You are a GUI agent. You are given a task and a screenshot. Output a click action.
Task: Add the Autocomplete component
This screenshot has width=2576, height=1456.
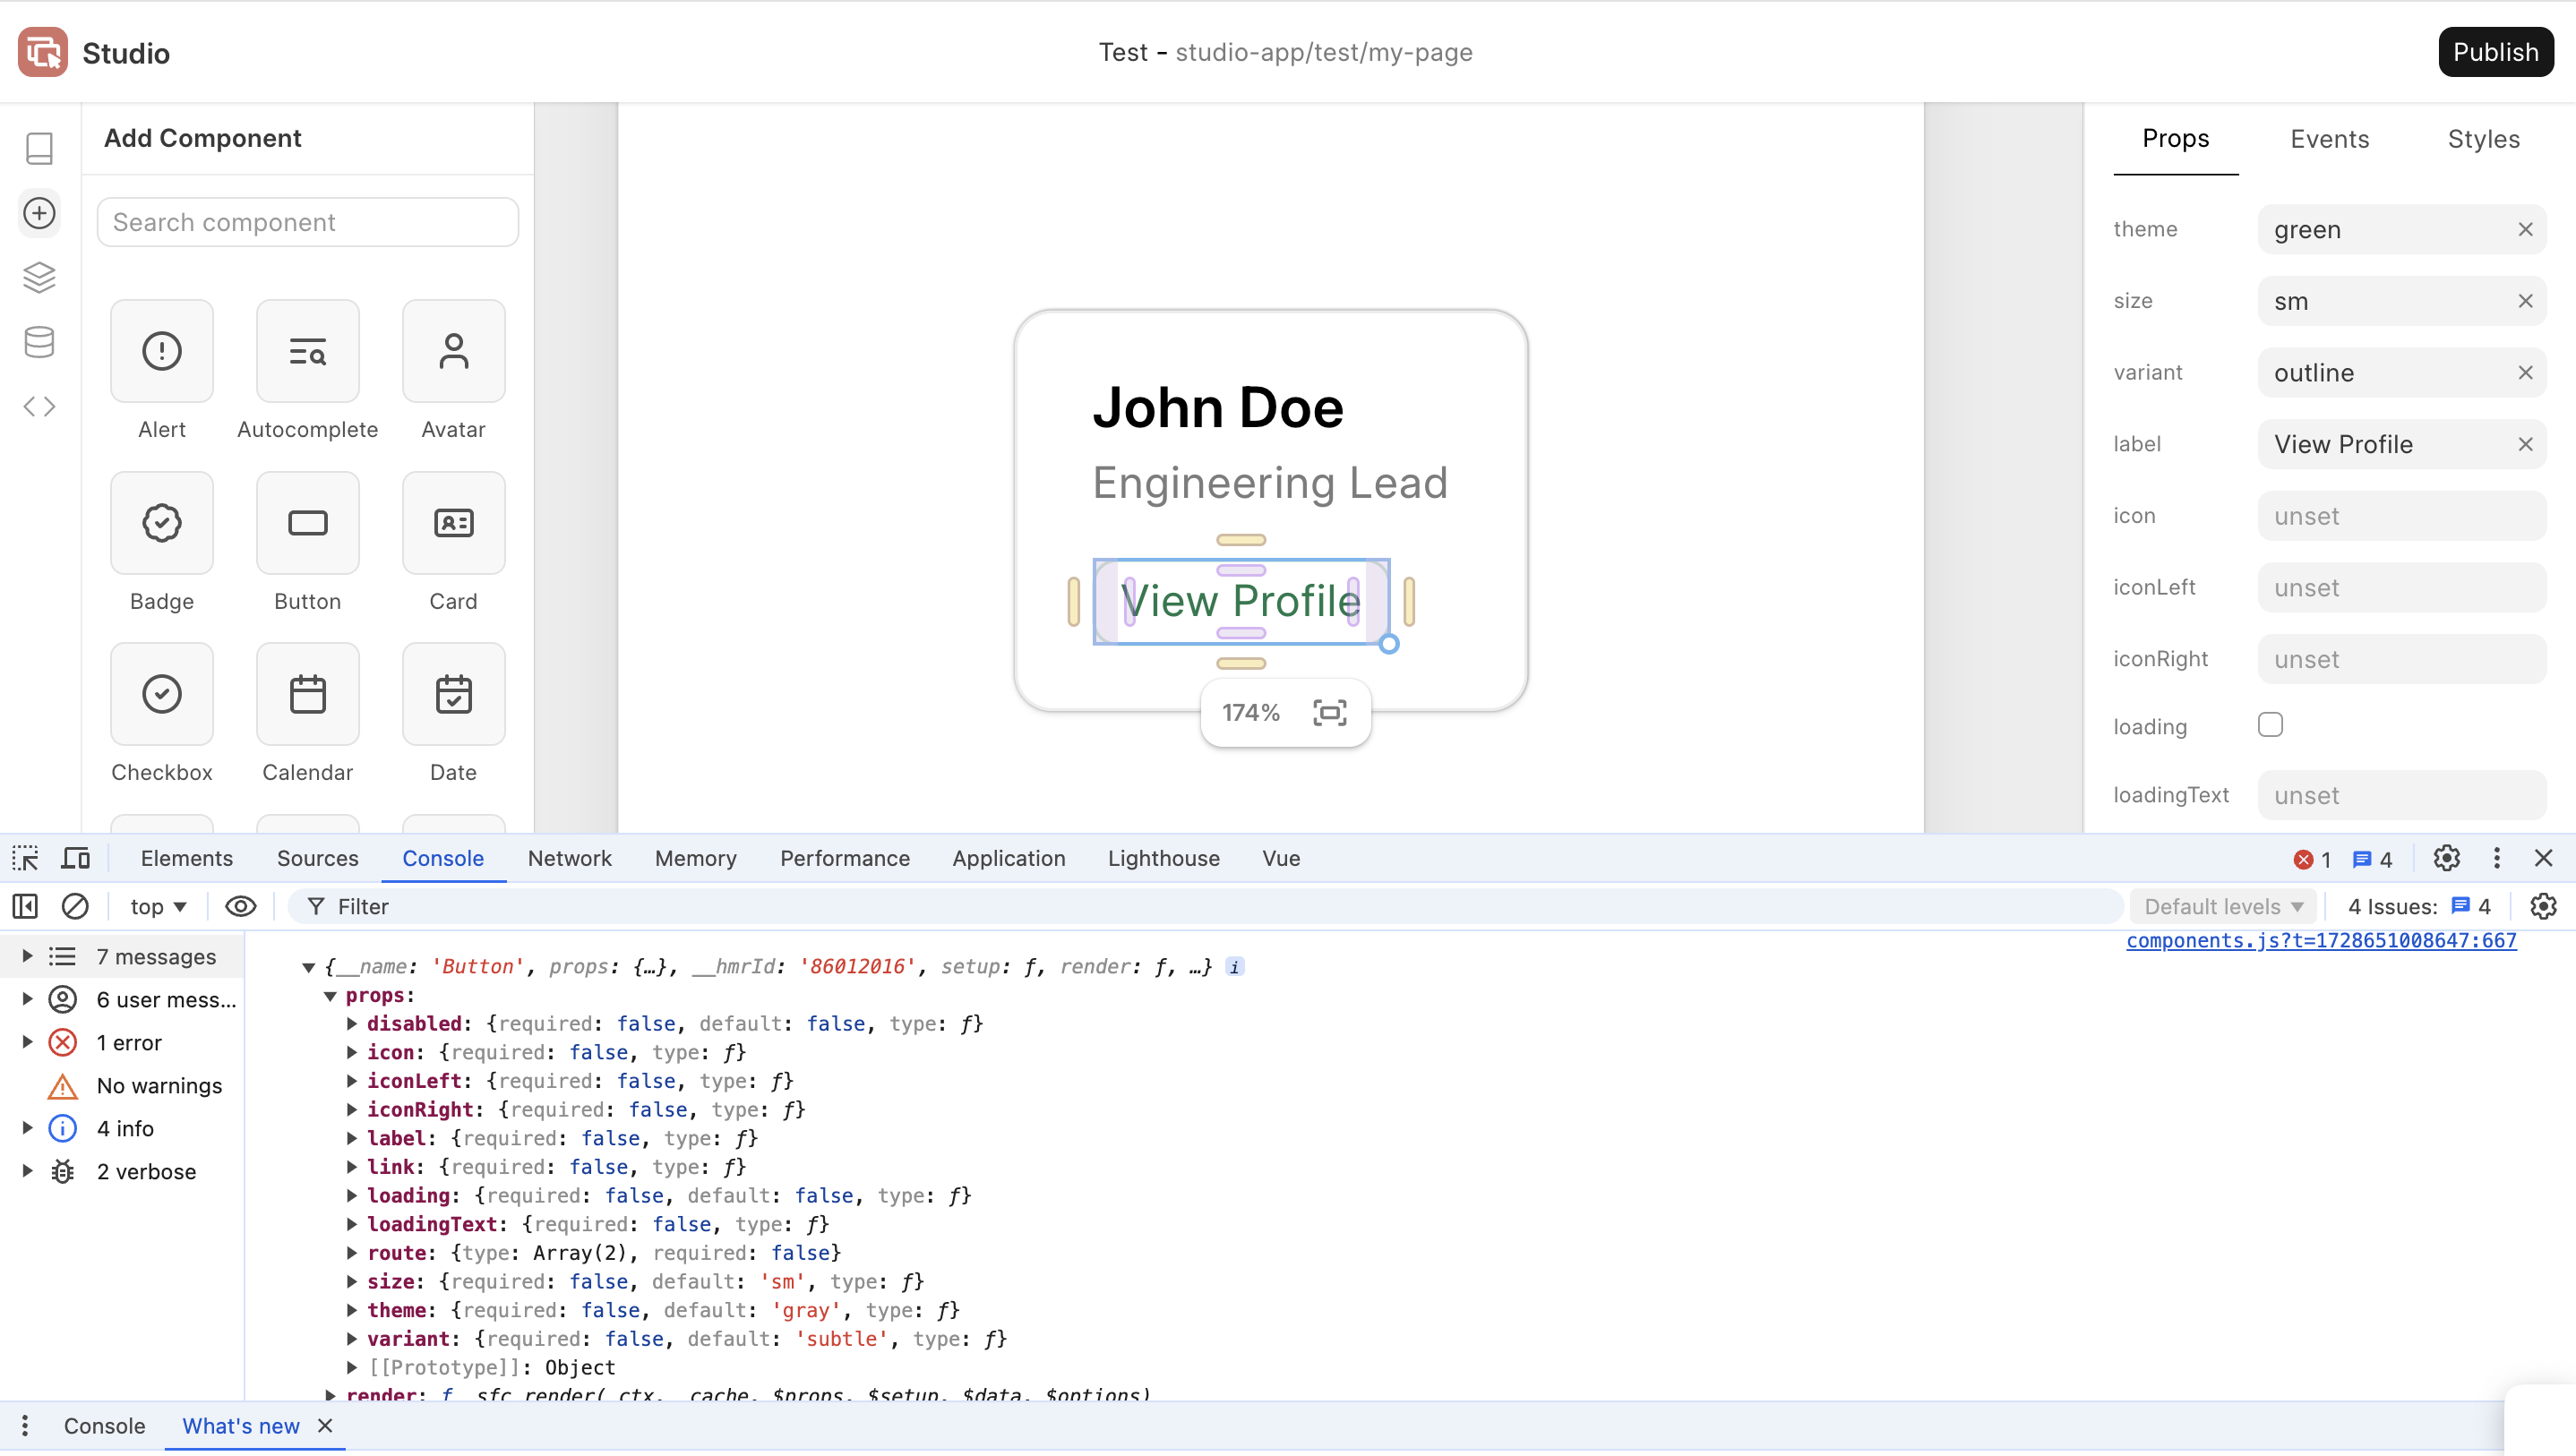308,351
